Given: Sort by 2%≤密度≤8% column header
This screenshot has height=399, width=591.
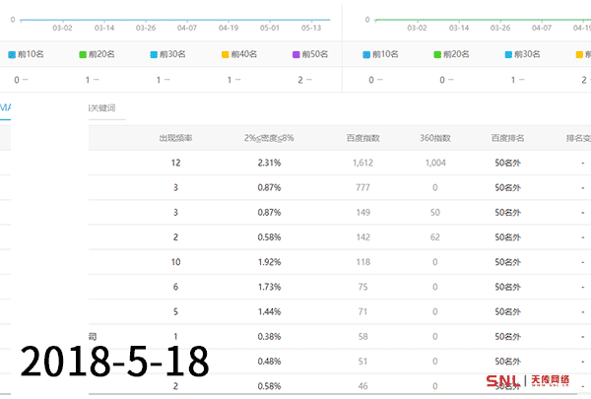Looking at the screenshot, I should click(x=269, y=138).
